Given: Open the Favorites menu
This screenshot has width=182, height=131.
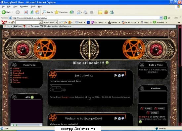Looking at the screenshot, I should click(24, 7).
